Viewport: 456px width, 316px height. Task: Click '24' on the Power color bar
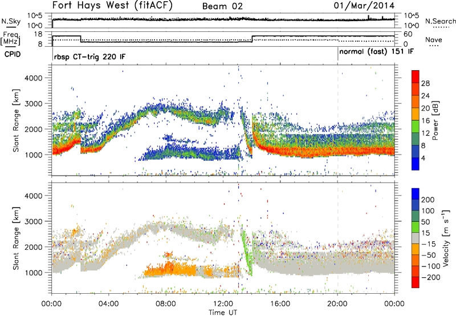425,96
